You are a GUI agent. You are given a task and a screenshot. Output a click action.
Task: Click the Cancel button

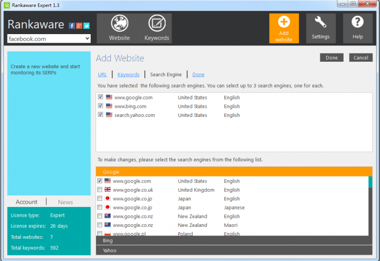click(360, 57)
